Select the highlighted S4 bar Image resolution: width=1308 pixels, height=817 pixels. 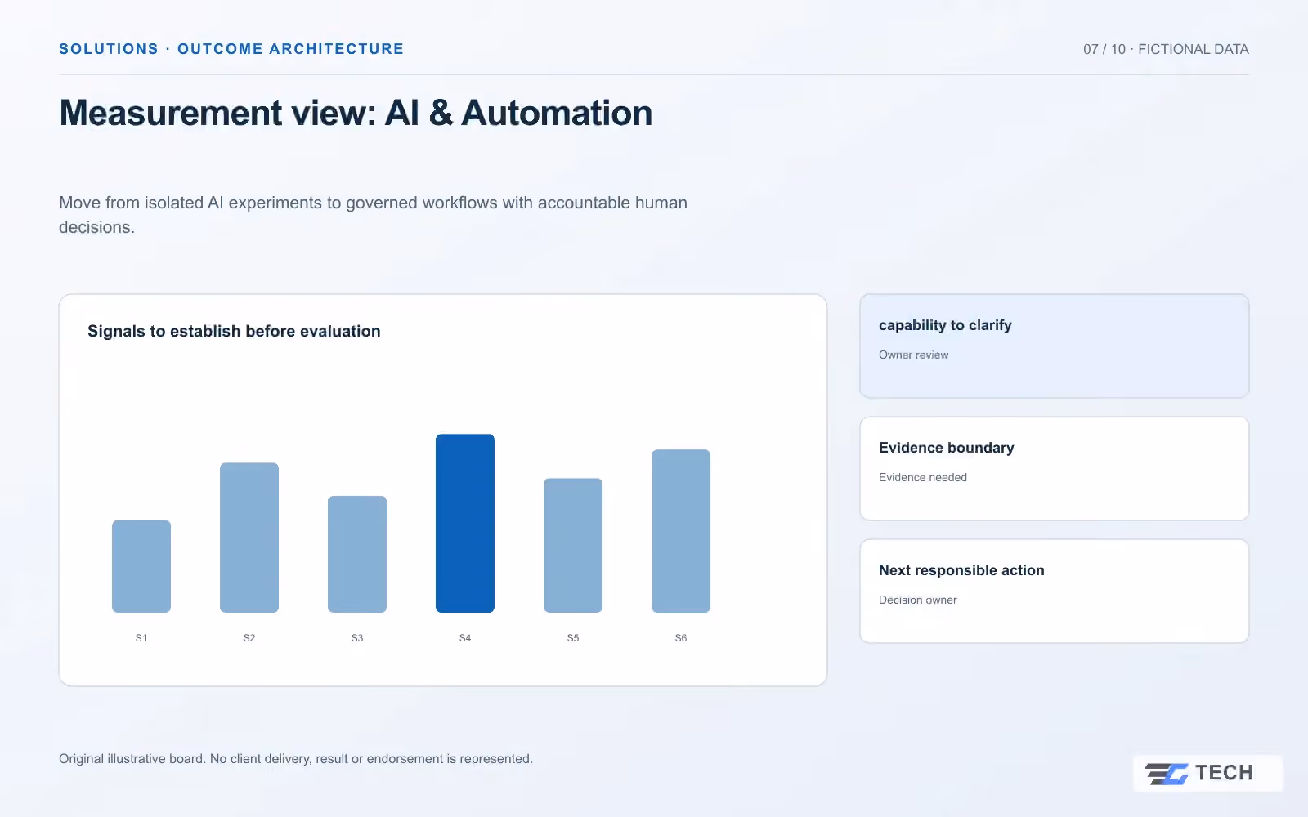465,523
